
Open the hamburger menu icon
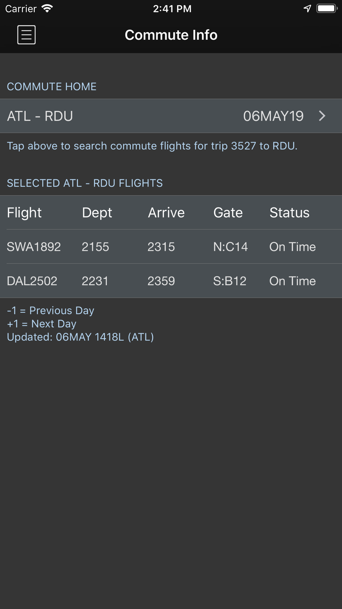(x=26, y=35)
